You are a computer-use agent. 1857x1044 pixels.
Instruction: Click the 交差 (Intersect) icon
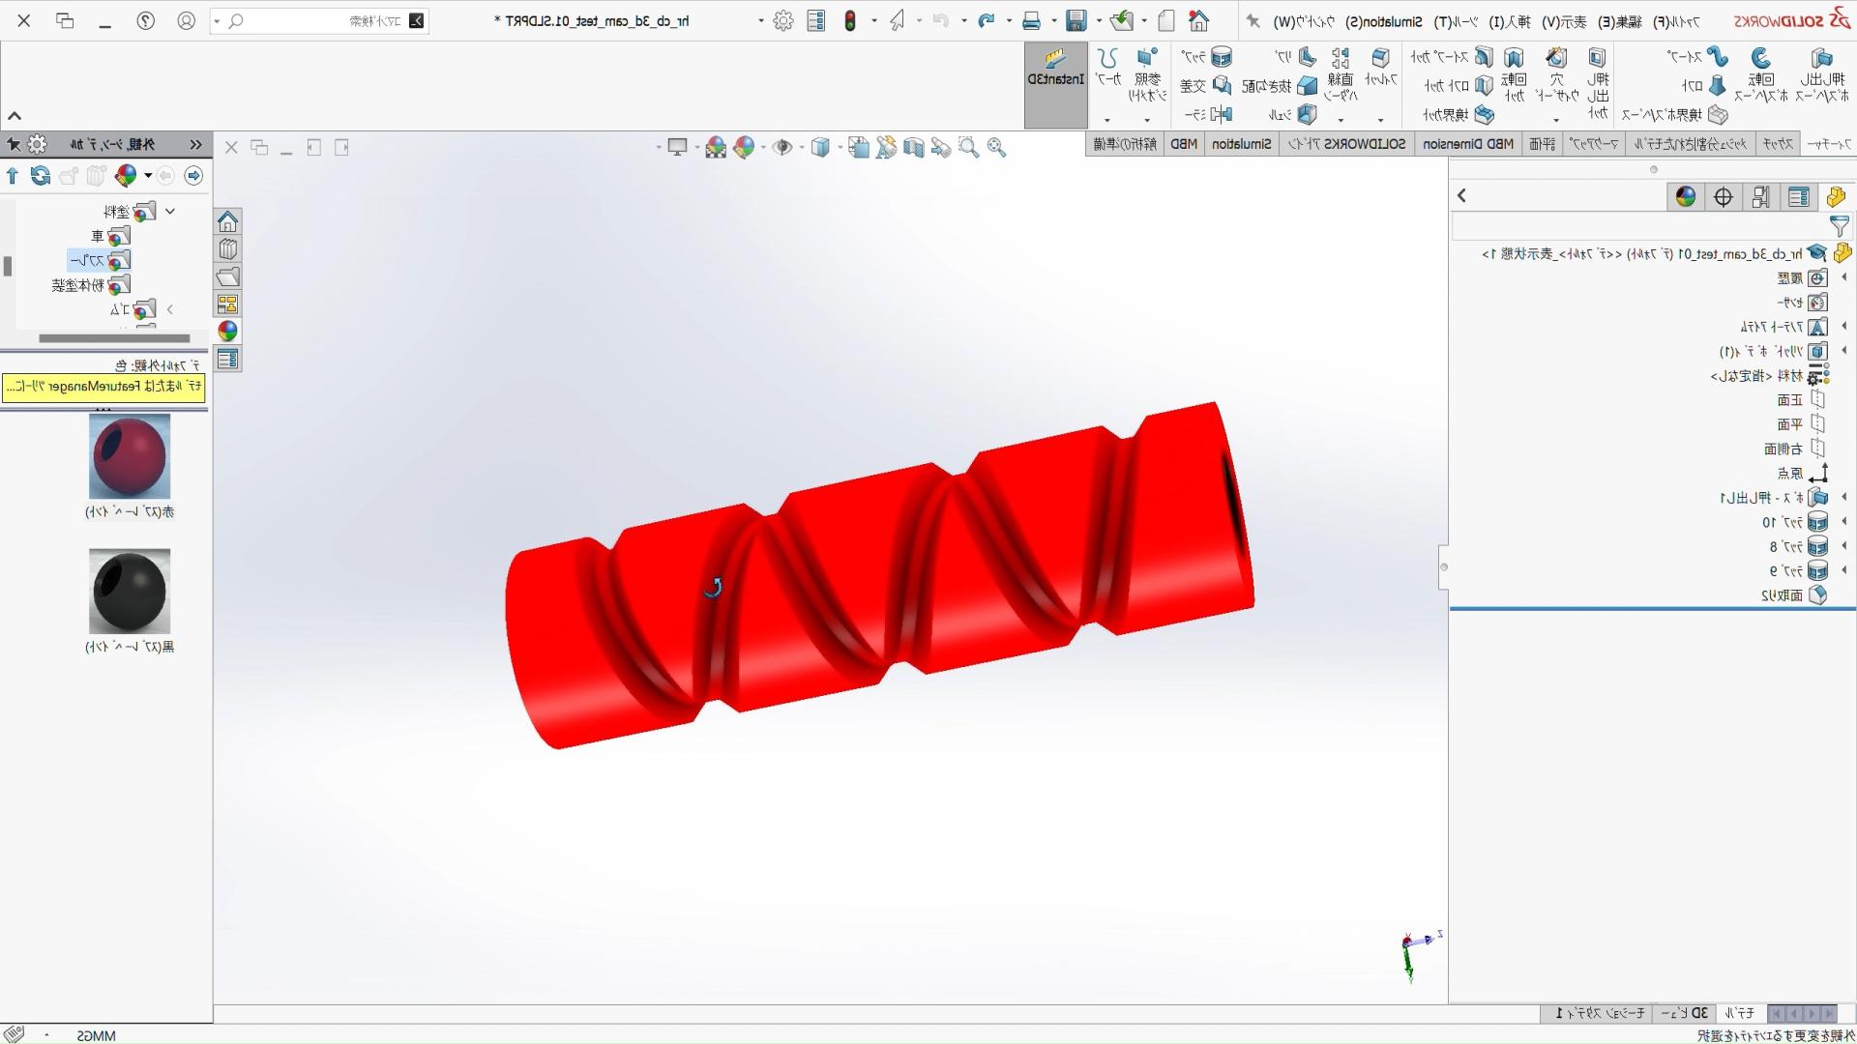coord(1222,86)
